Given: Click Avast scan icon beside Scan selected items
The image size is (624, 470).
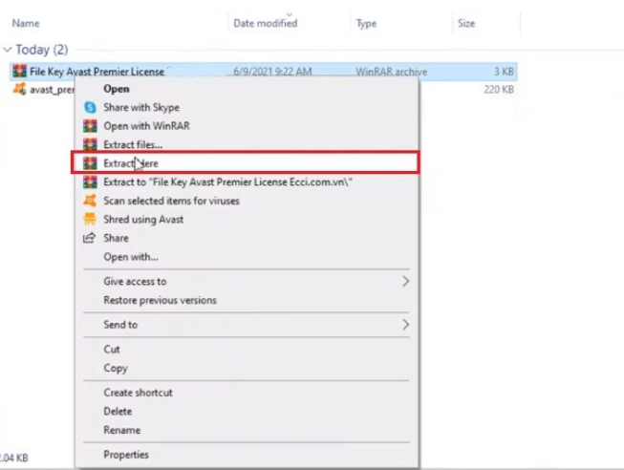Looking at the screenshot, I should [x=90, y=201].
